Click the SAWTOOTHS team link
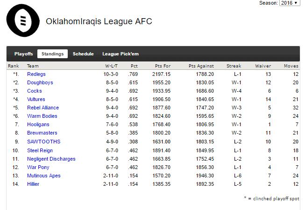 (x=44, y=142)
